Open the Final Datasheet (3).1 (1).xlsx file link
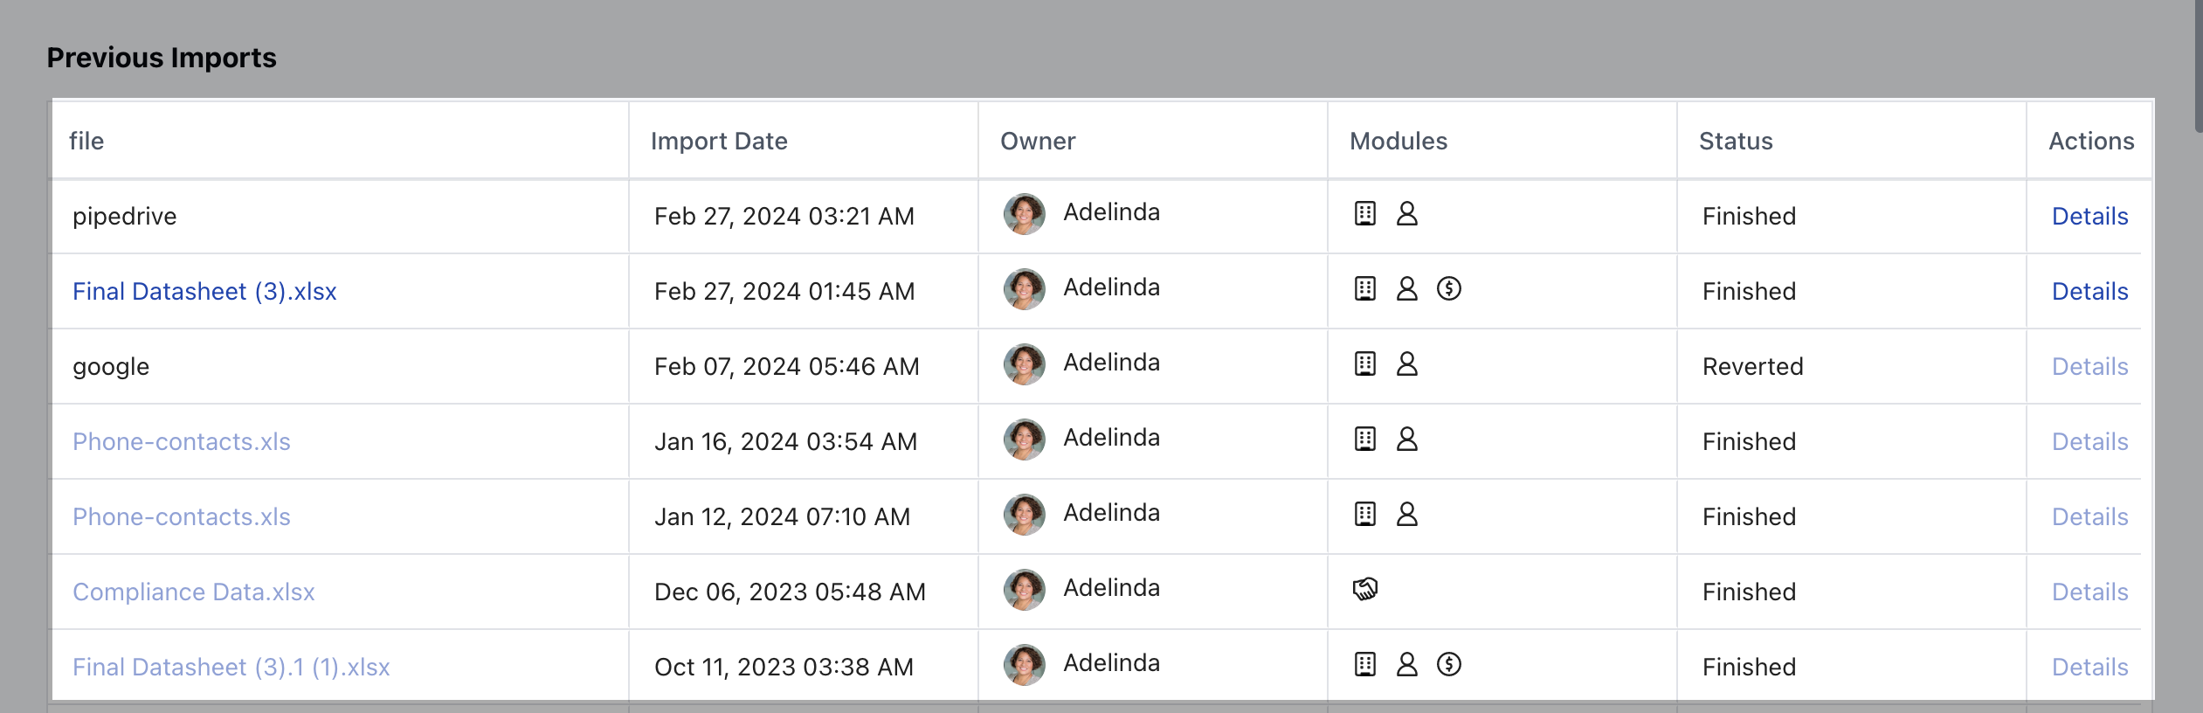 point(231,666)
